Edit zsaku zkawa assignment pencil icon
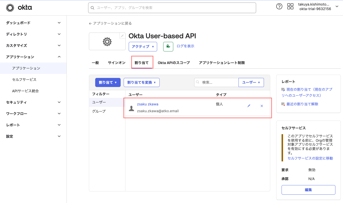Screen dimensions: 343x203 (249, 106)
